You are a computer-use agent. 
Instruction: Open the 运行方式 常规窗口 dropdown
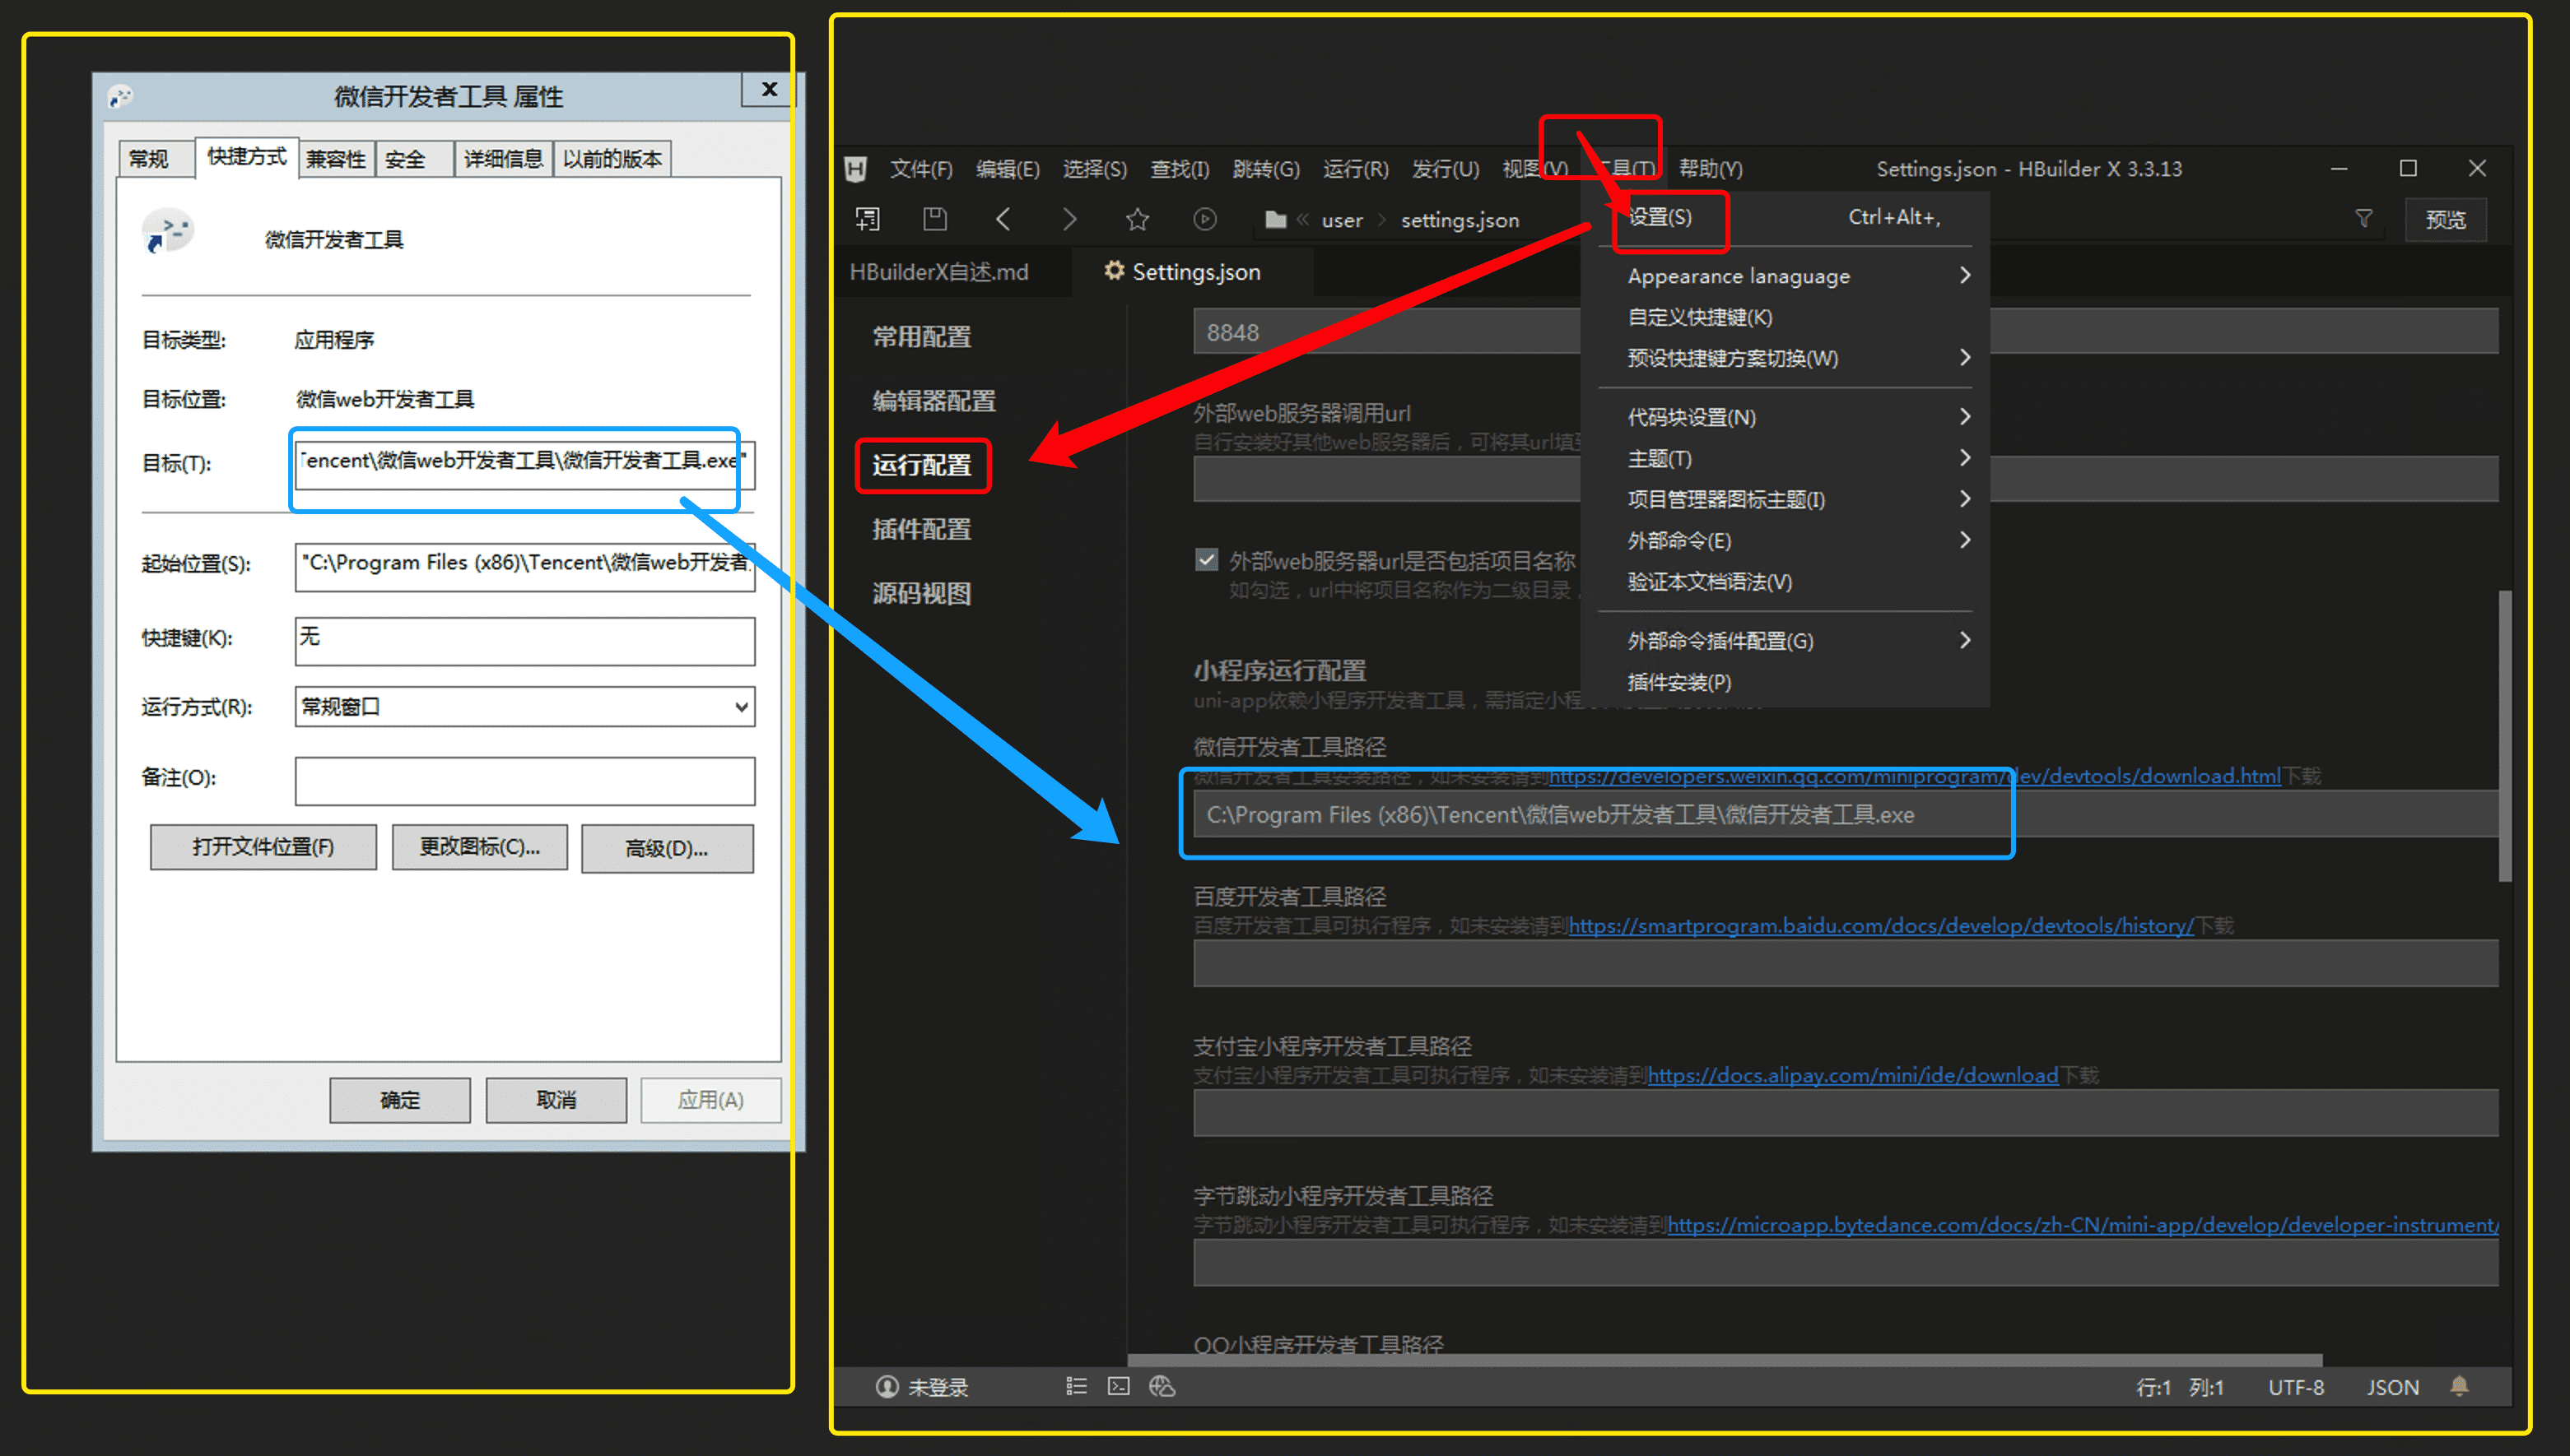tap(525, 706)
